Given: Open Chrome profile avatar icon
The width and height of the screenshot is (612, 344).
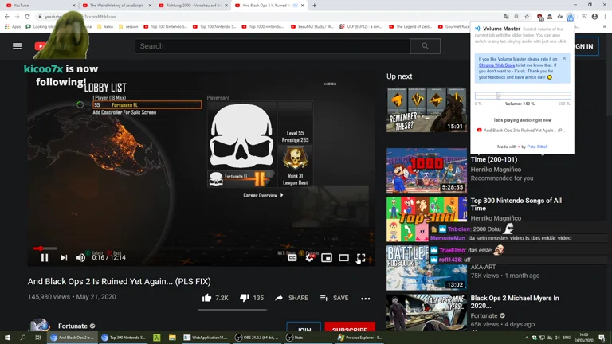Looking at the screenshot, I should [594, 17].
